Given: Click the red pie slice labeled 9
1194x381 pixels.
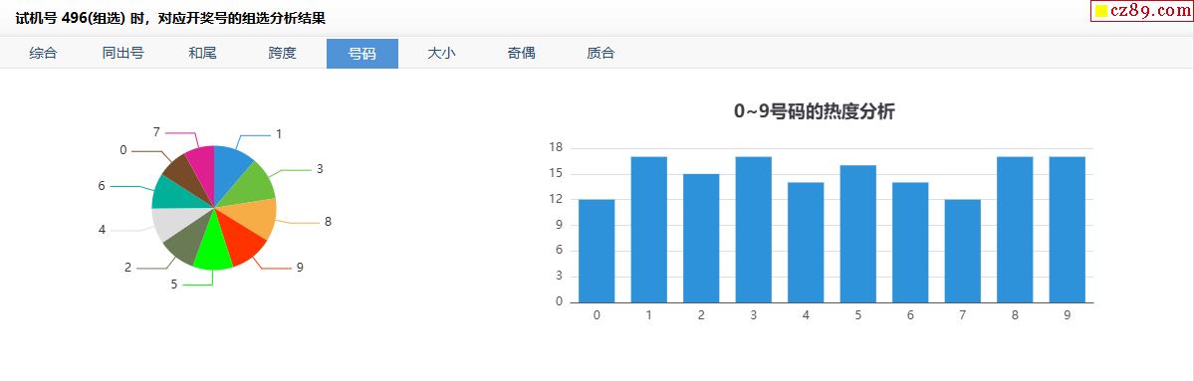Looking at the screenshot, I should click(241, 242).
